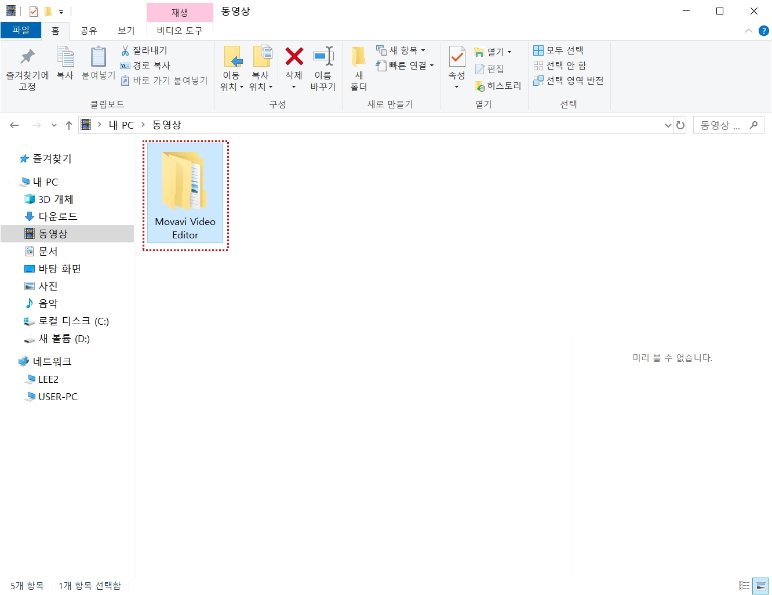Click quick access properties checkmark icon
Viewport: 772px width, 595px height.
click(34, 12)
